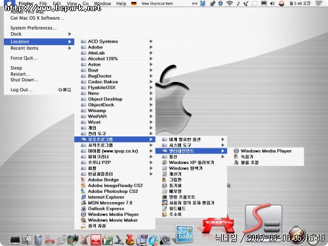The image size is (328, 246).
Task: Click the German flag icon in the menu bar
Action: (x=134, y=4)
